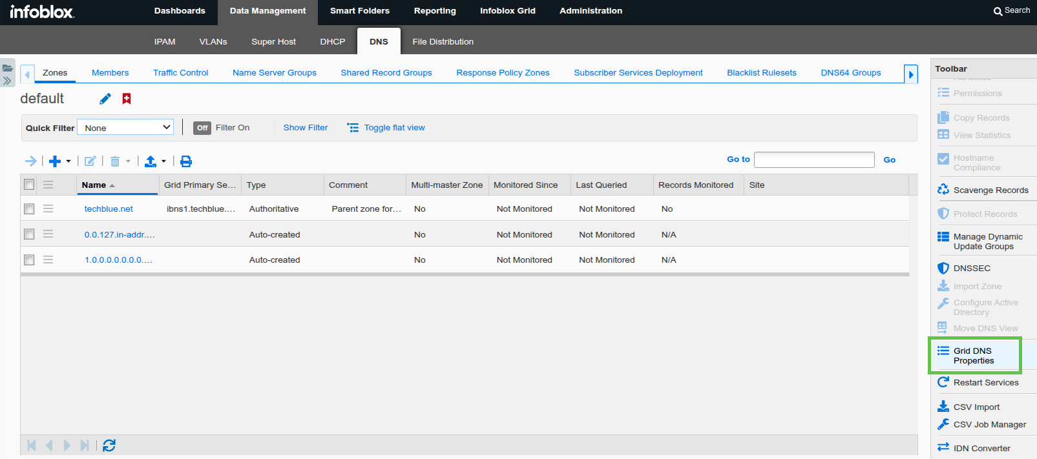Viewport: 1037px width, 459px height.
Task: Click the next page pager arrow
Action: coord(67,445)
